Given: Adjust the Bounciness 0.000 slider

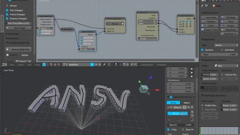Looking at the screenshot, I should coord(209,79).
